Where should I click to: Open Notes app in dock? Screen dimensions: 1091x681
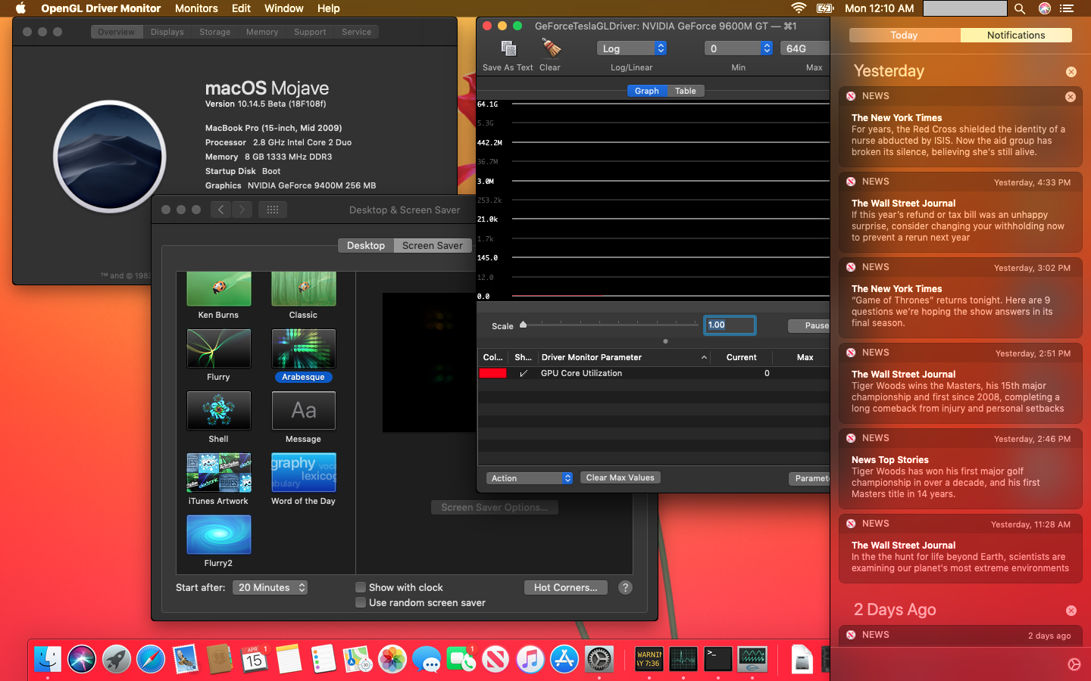click(x=289, y=659)
